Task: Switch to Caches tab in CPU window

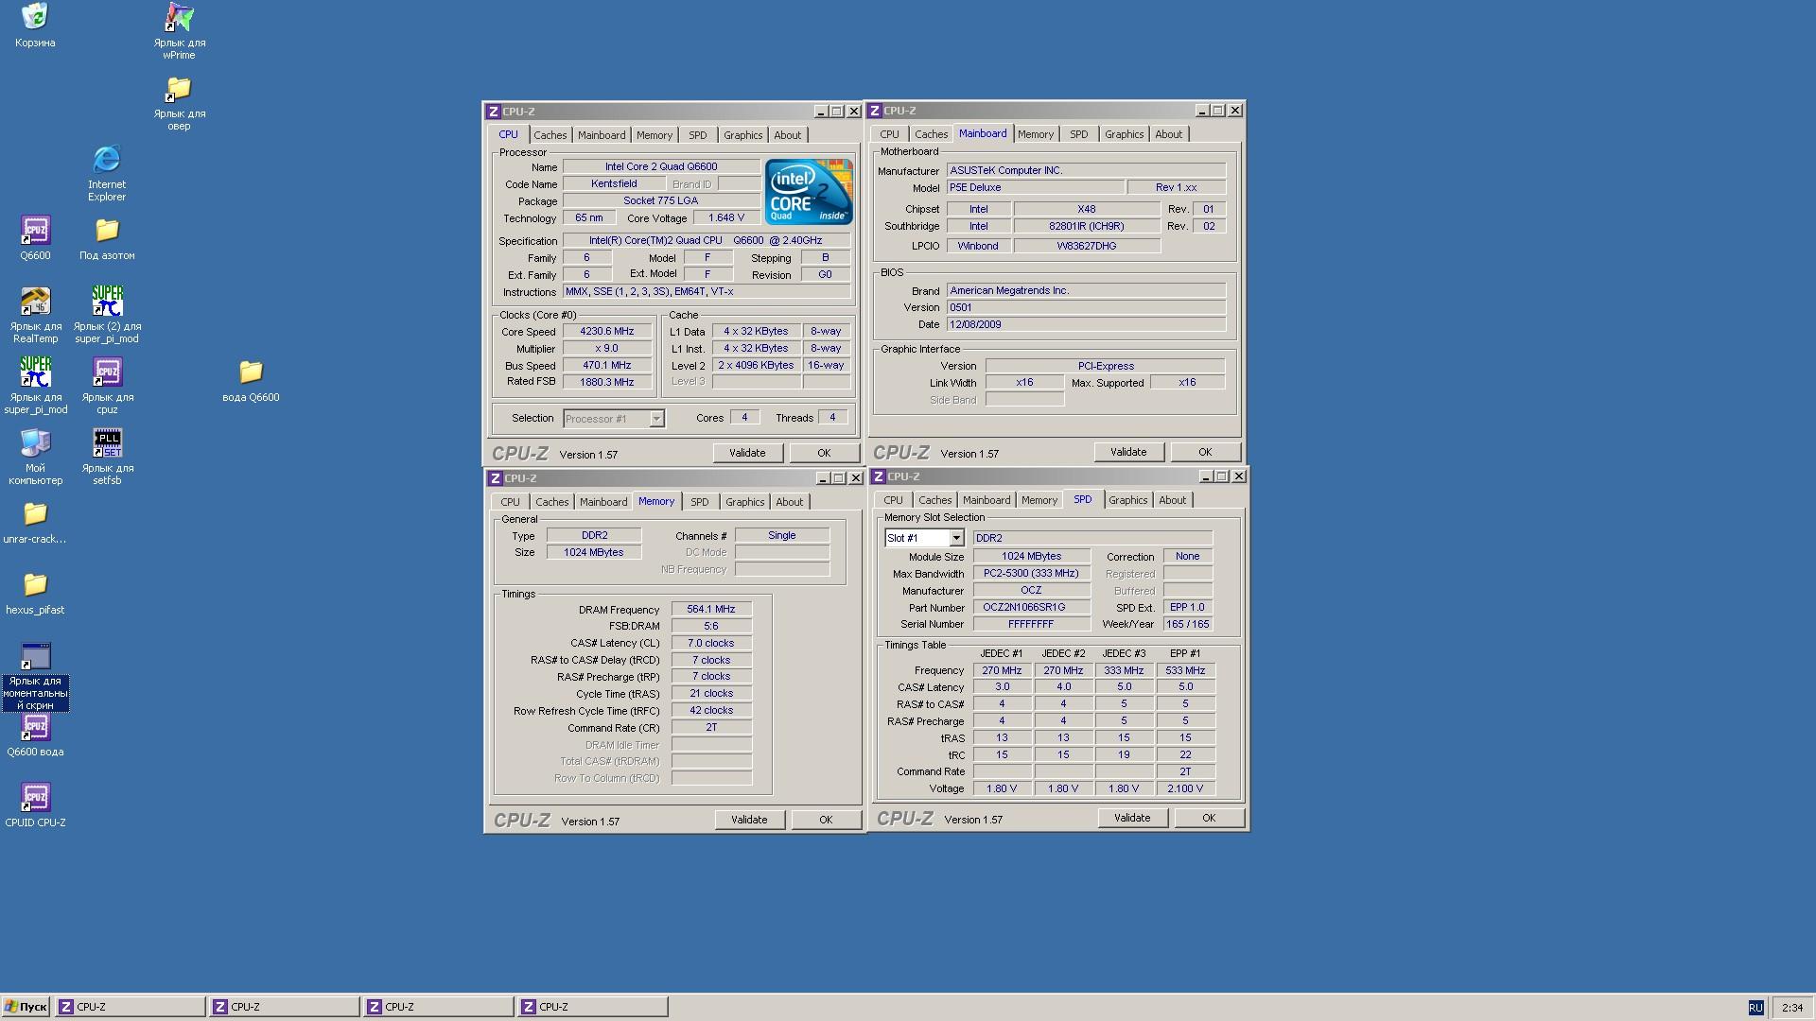Action: pos(550,135)
